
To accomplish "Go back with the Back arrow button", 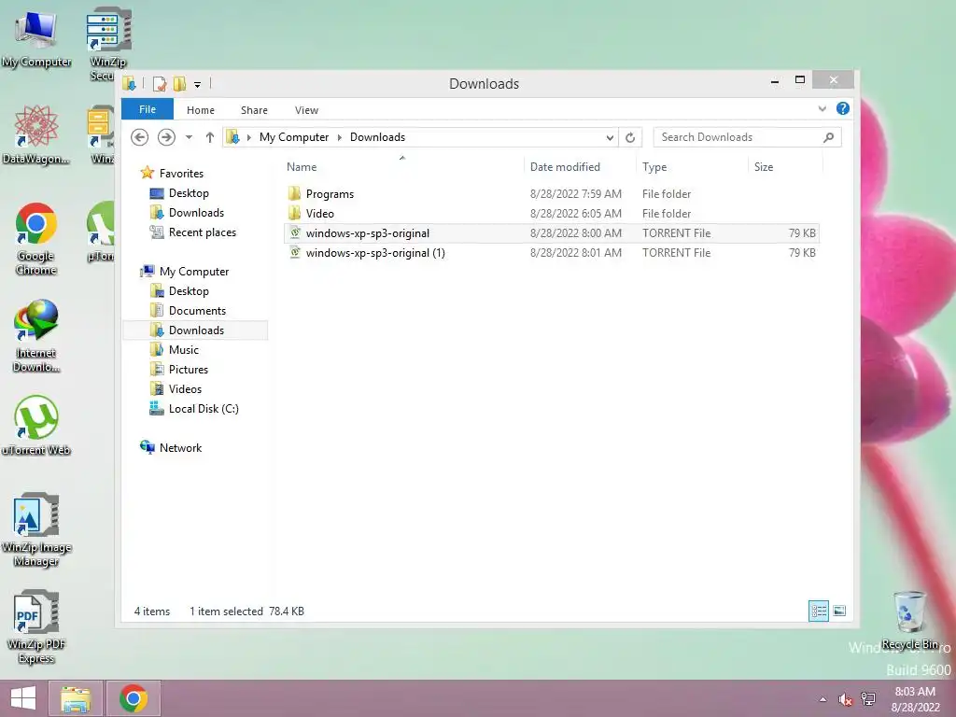I will click(140, 137).
